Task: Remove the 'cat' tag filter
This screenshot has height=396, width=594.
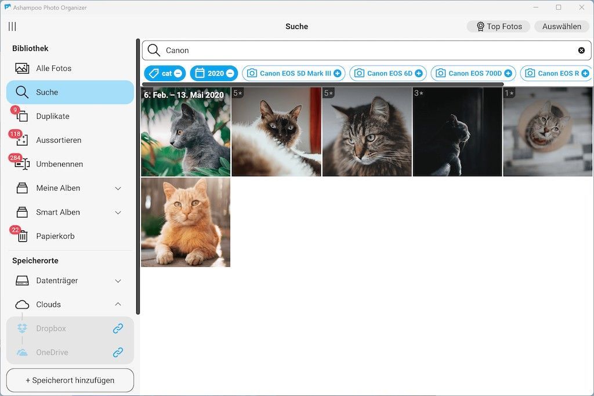Action: 178,74
